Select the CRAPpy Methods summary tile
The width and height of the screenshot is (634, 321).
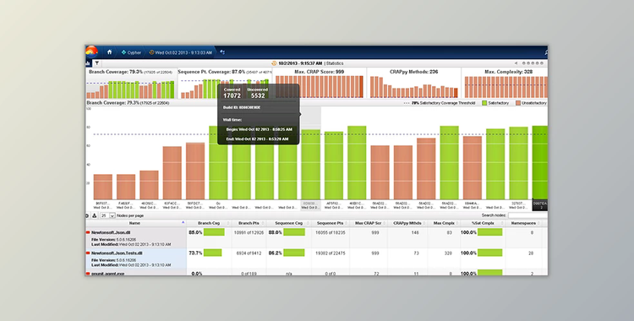click(413, 84)
